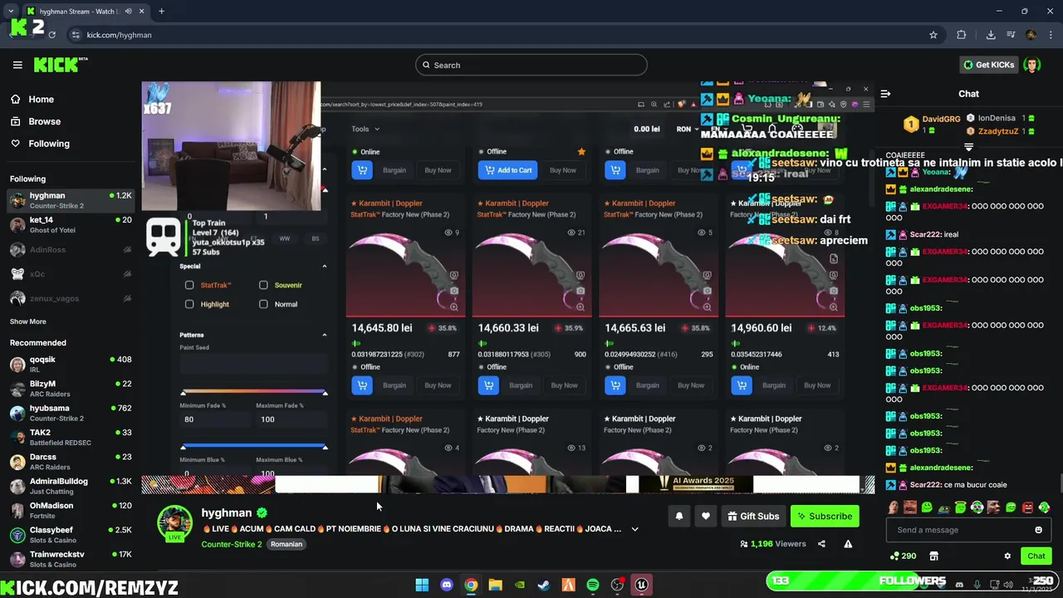This screenshot has width=1063, height=598.
Task: Go to Following in sidebar
Action: pos(49,144)
